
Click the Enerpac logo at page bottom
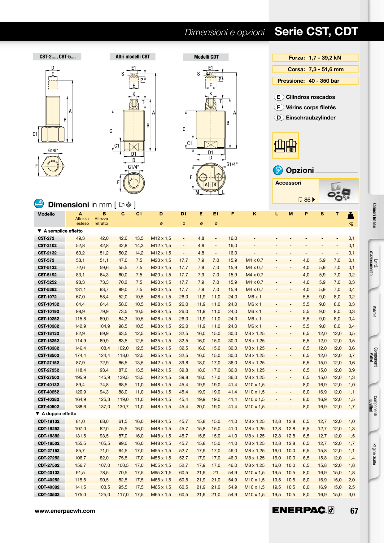[x=303, y=510]
